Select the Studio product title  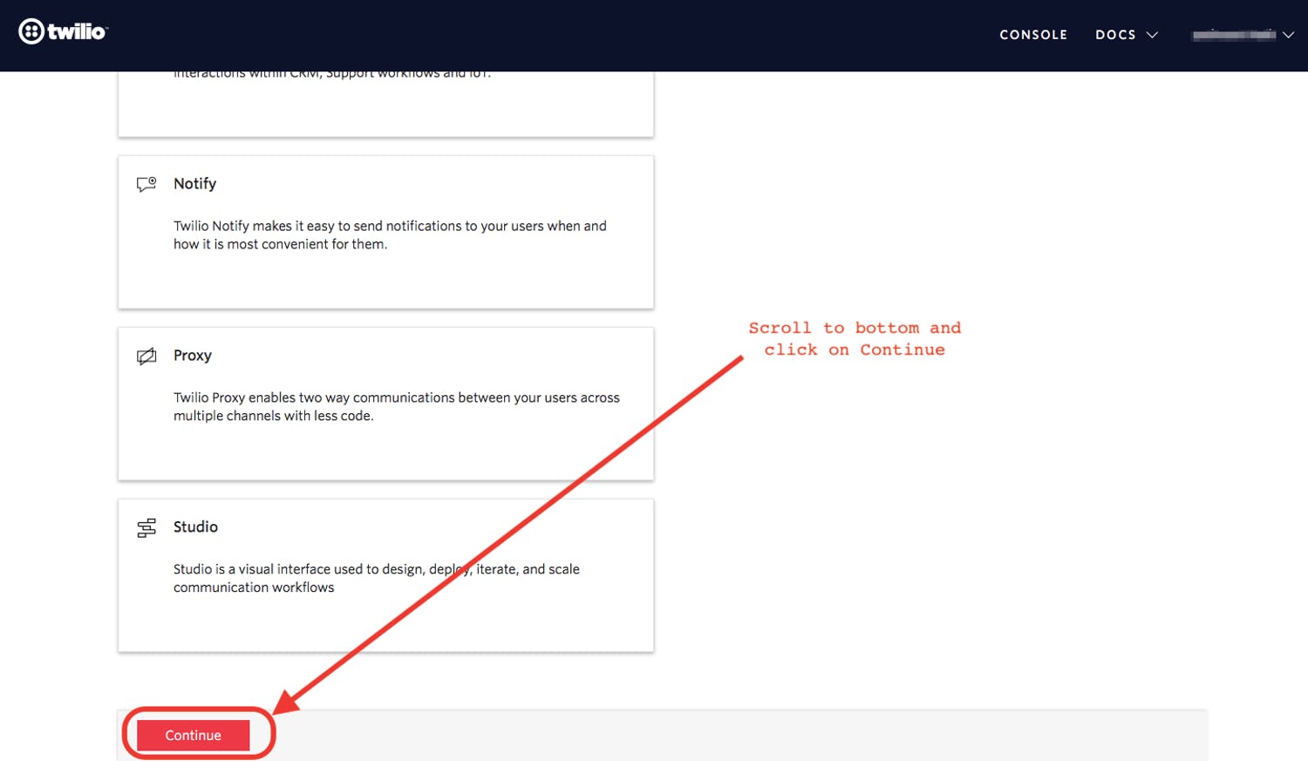(x=195, y=527)
